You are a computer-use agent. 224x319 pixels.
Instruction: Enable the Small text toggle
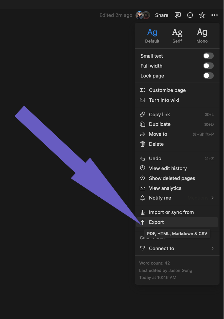(x=208, y=56)
